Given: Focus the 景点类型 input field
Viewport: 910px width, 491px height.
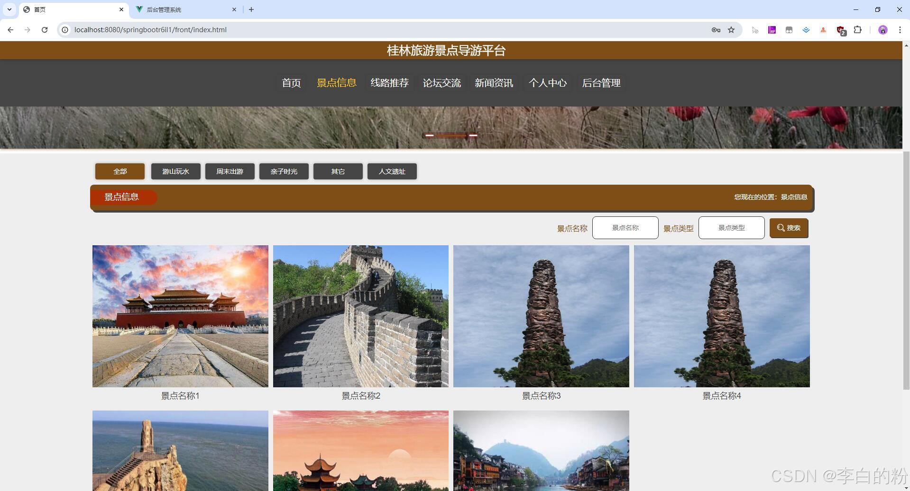Looking at the screenshot, I should coord(731,228).
